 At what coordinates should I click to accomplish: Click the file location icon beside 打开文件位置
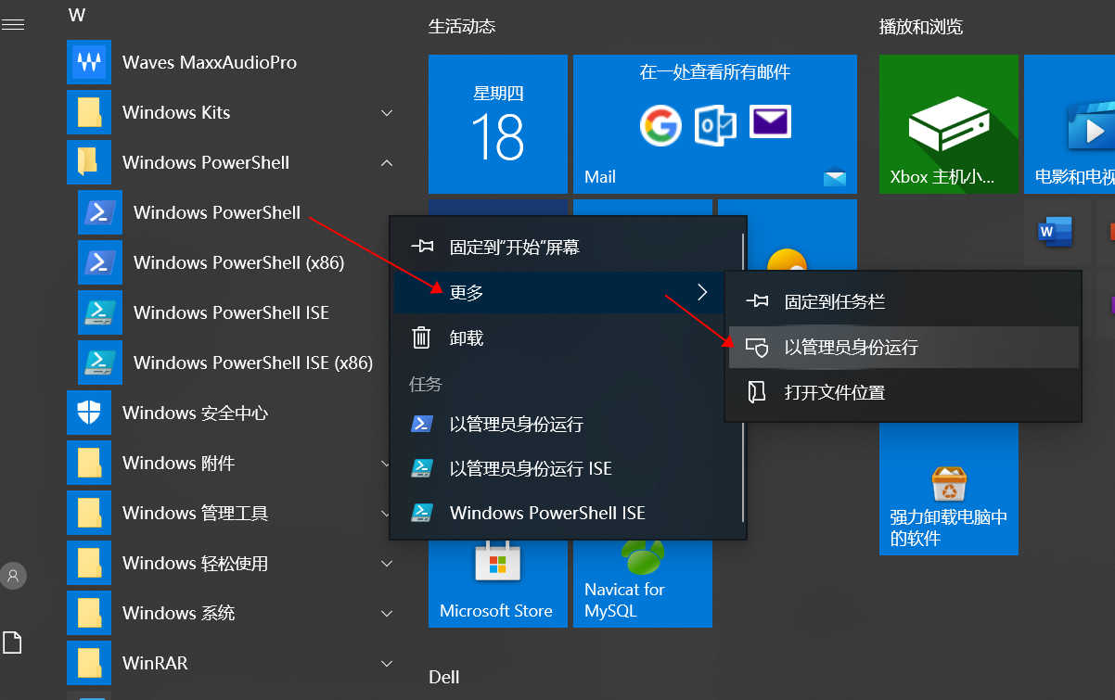pos(757,392)
